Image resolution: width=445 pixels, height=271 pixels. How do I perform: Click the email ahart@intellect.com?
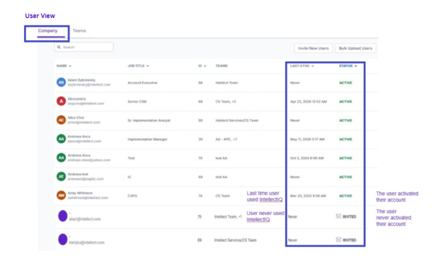click(85, 219)
